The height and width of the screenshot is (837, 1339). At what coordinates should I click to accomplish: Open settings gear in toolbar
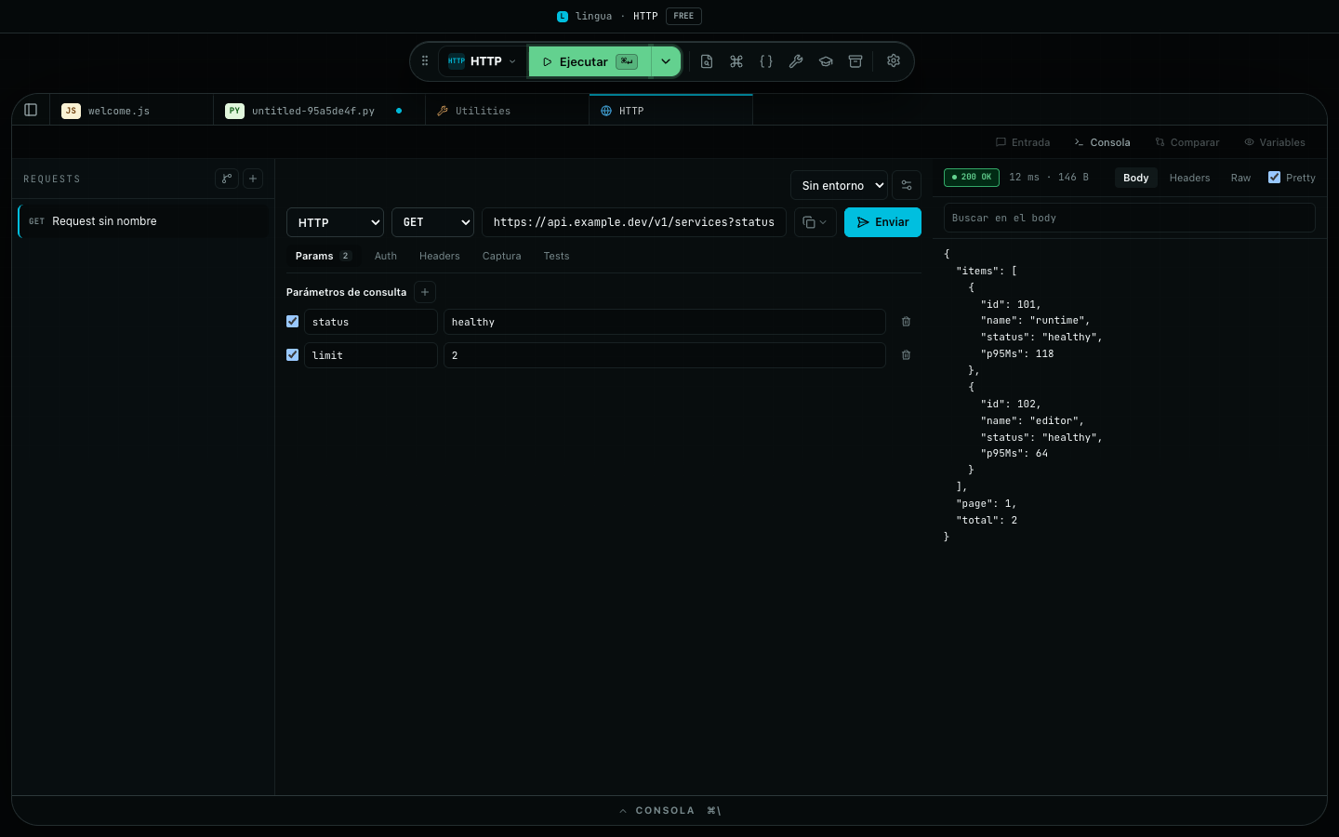(894, 61)
